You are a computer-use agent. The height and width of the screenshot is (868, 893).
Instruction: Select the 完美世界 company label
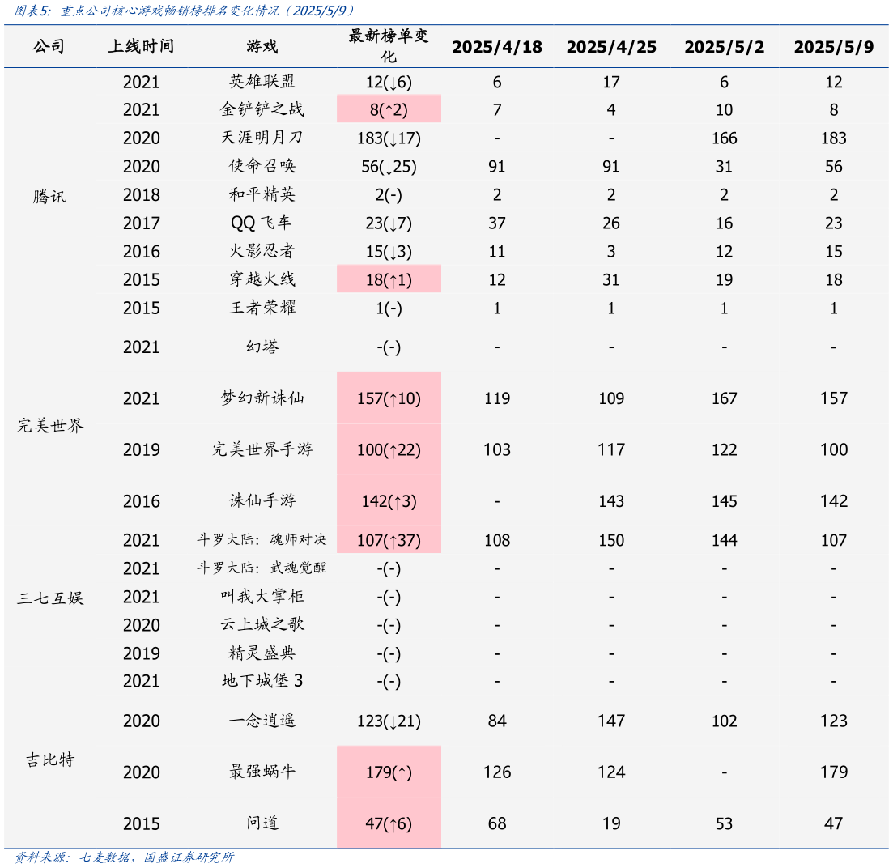point(50,423)
